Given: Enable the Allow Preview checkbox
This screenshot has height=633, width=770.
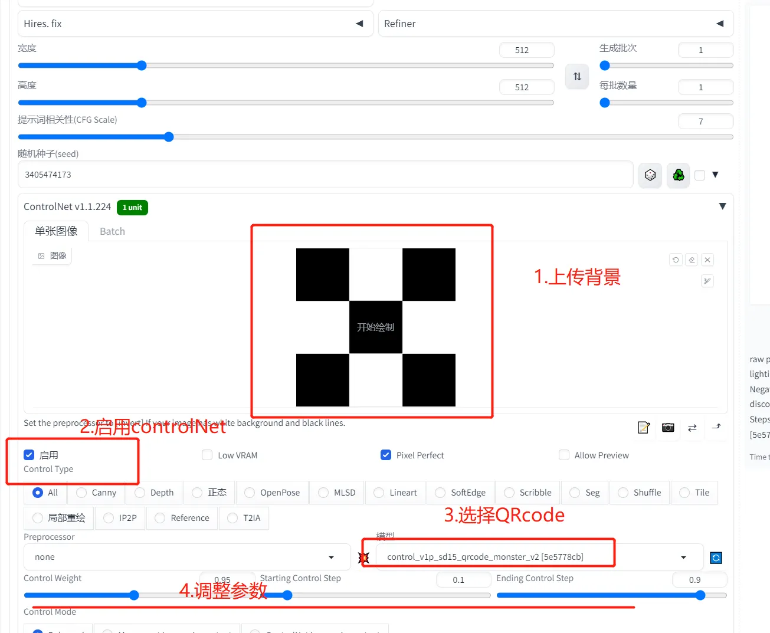Looking at the screenshot, I should click(564, 455).
